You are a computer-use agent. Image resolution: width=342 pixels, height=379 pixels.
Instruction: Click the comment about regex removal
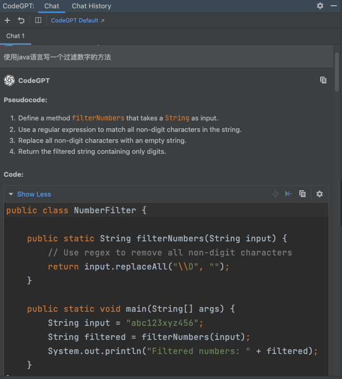click(170, 253)
